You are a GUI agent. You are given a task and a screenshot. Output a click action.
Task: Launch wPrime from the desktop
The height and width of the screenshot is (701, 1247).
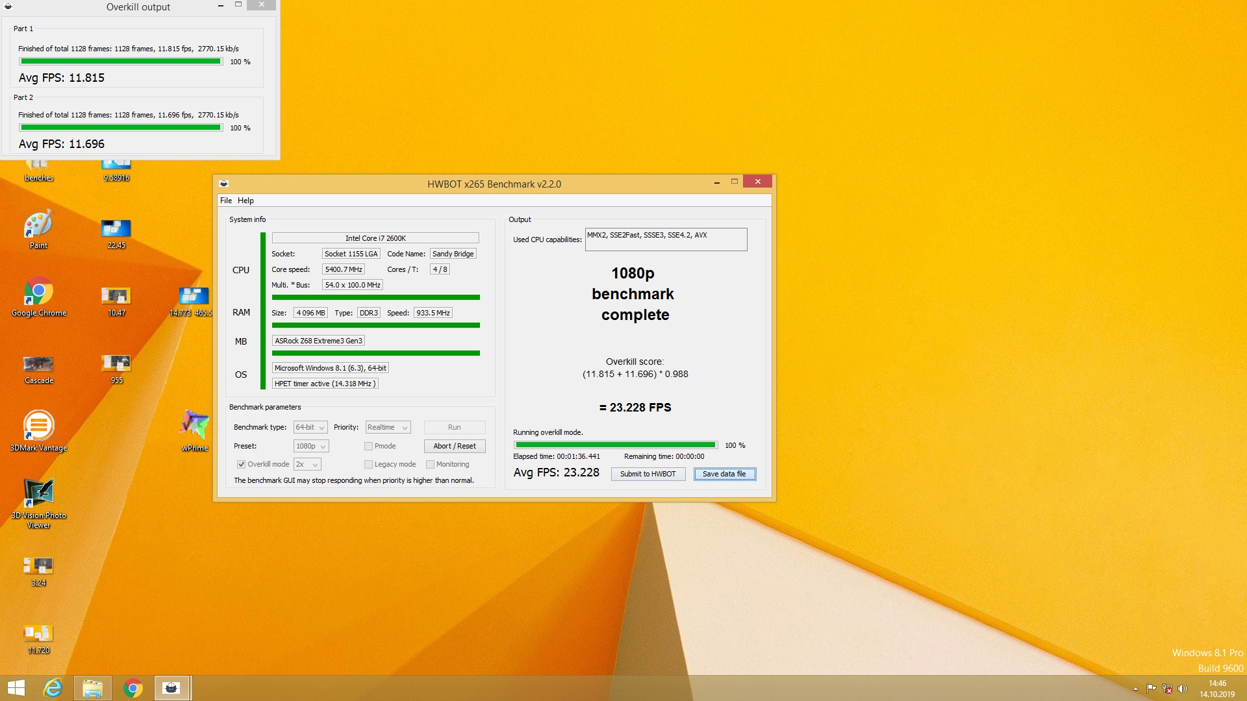[x=194, y=430]
